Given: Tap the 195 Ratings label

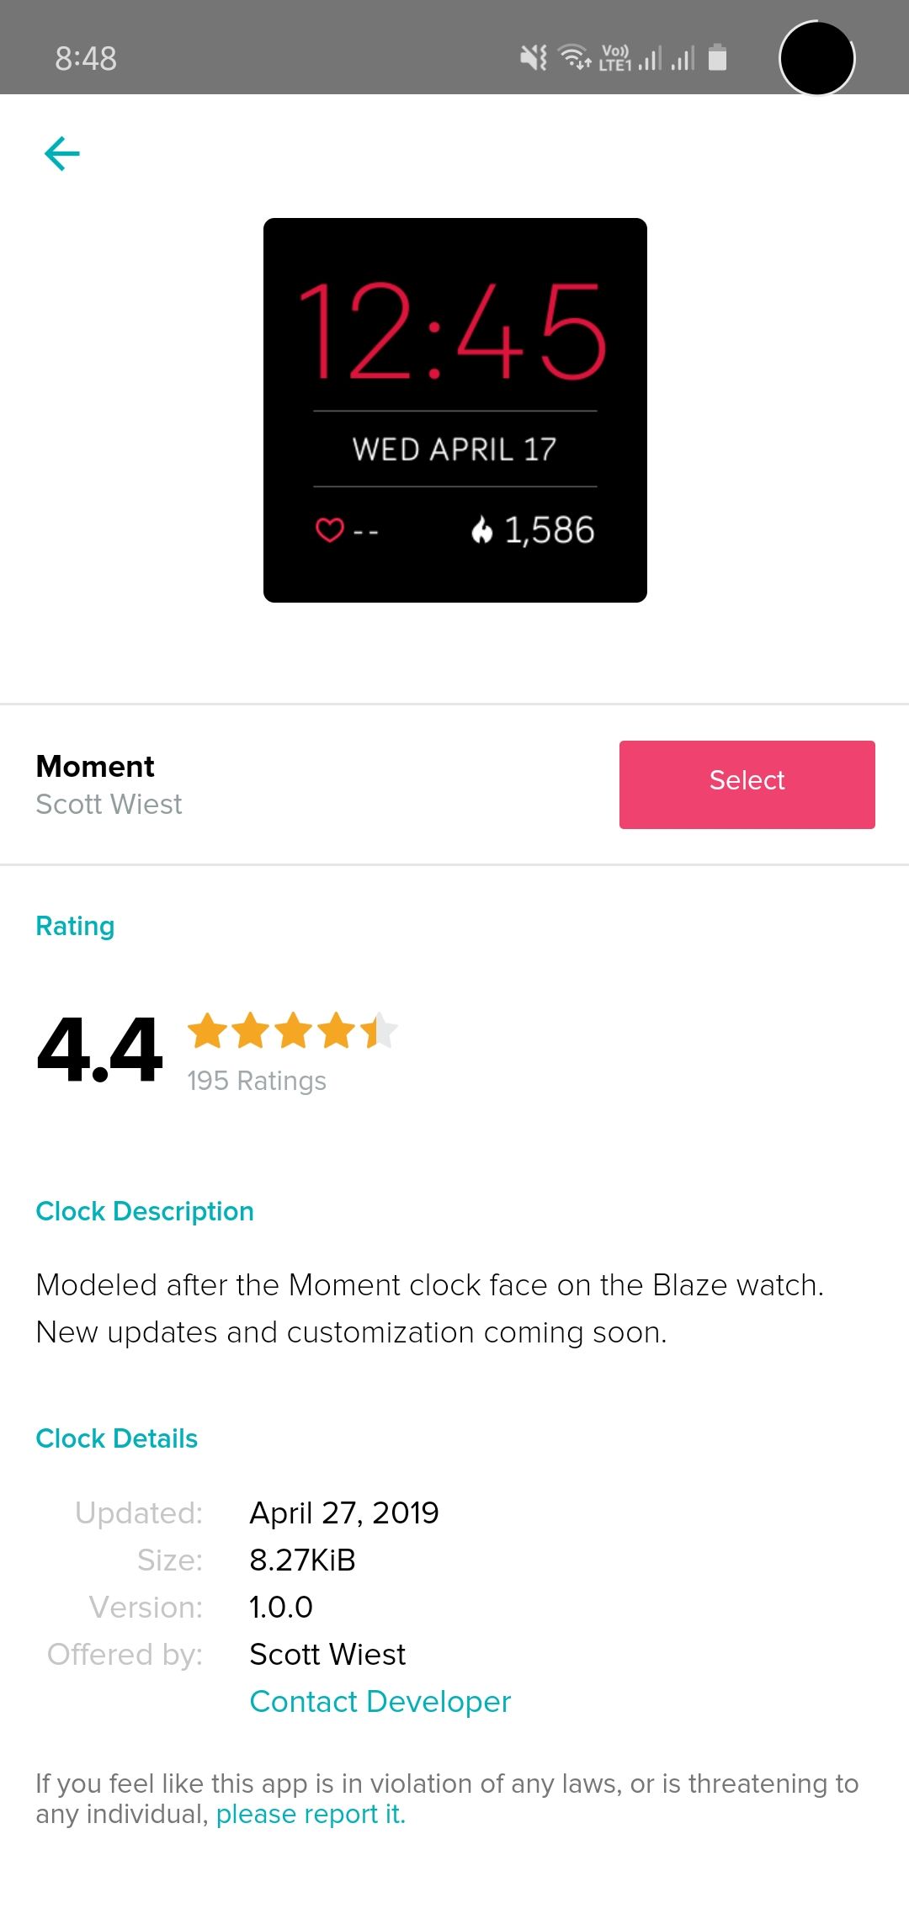Looking at the screenshot, I should pyautogui.click(x=256, y=1081).
